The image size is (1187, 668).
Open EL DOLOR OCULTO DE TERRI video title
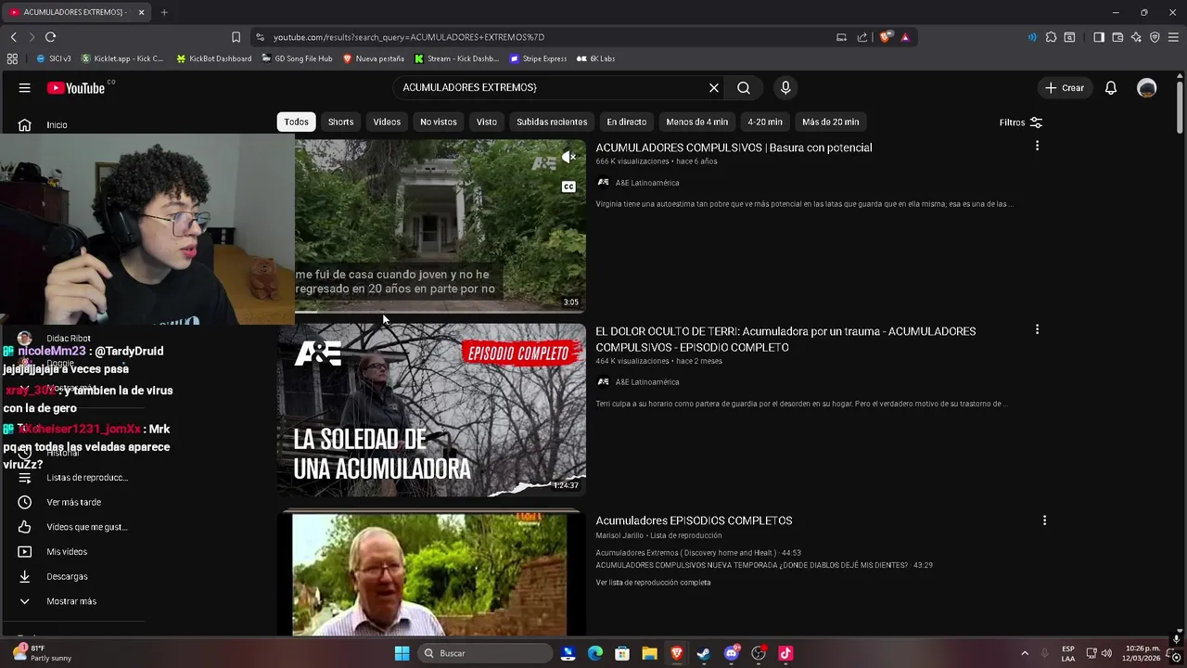[x=785, y=339]
